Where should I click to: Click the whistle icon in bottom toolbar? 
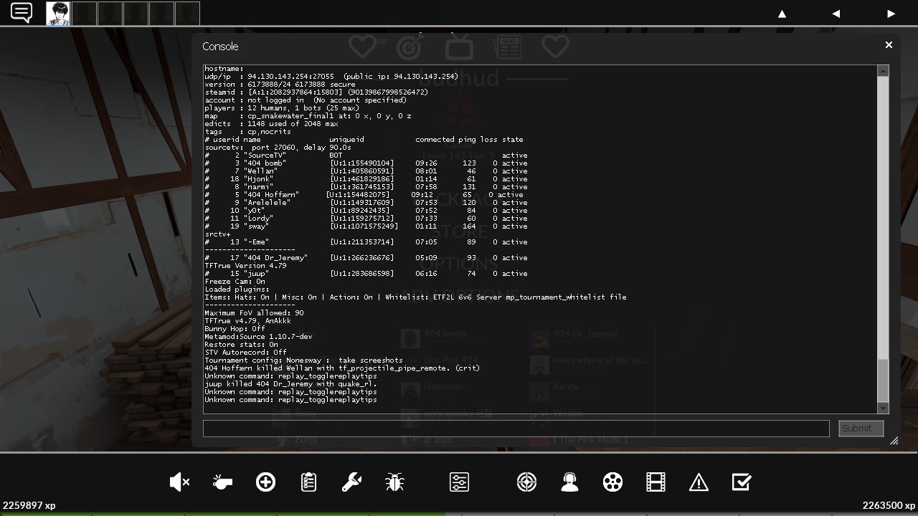pos(222,482)
